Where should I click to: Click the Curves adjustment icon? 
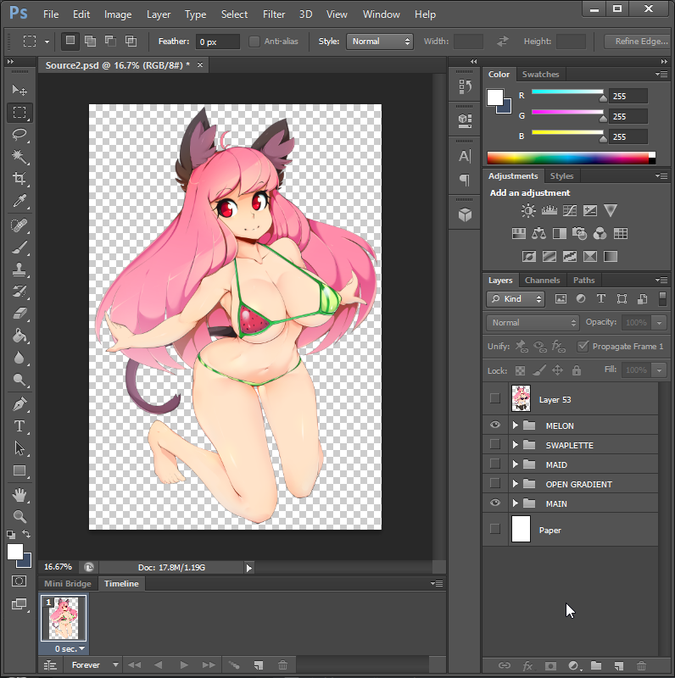569,210
